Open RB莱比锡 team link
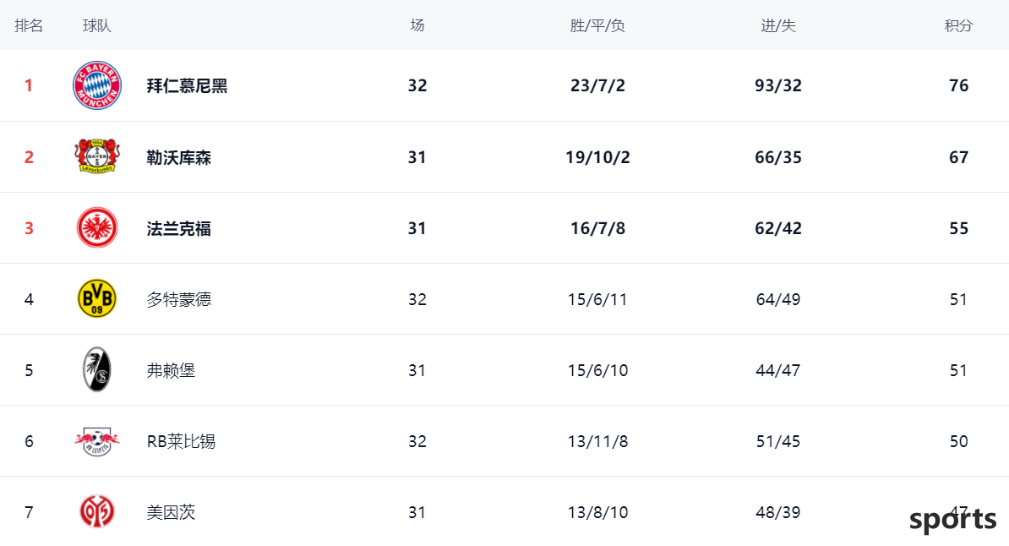The image size is (1009, 546). pyautogui.click(x=181, y=441)
